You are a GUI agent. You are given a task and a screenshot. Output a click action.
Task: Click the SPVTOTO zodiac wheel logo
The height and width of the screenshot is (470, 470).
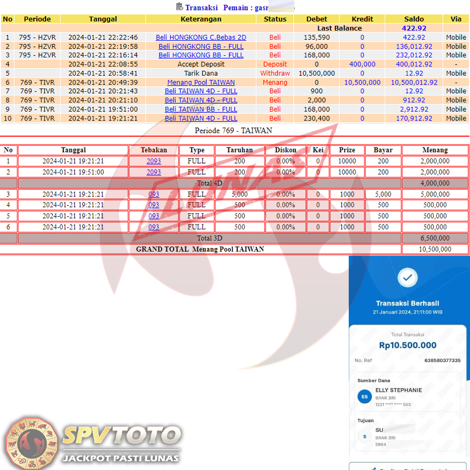pyautogui.click(x=32, y=442)
